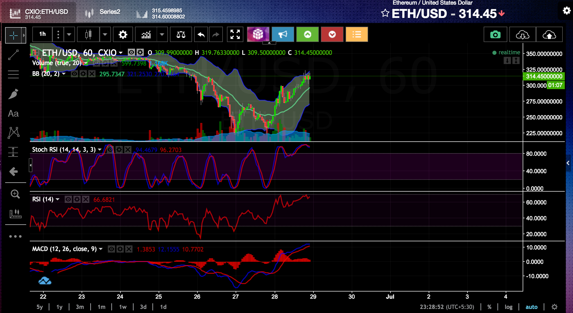Hide the RSI (14) indicator eye icon
This screenshot has width=573, height=313.
[68, 199]
